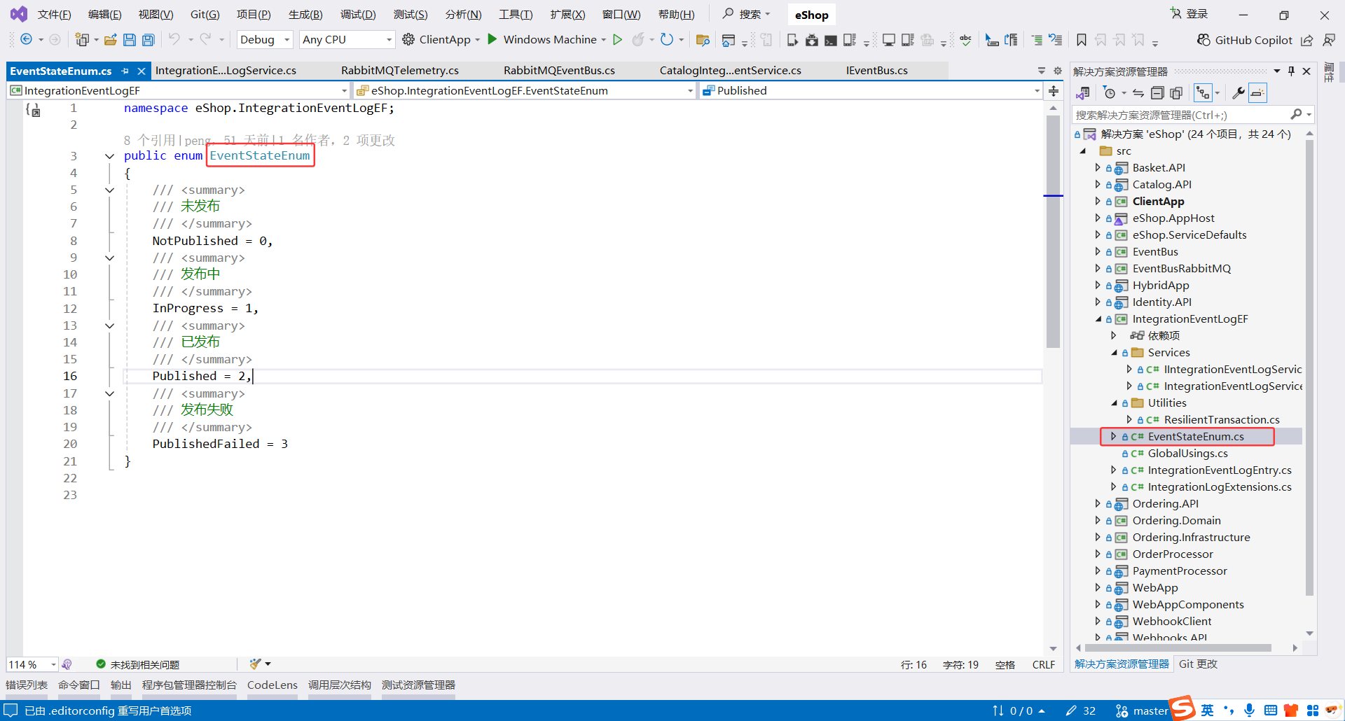
Task: Collapse the enum EventStateEnum code block
Action: [109, 156]
